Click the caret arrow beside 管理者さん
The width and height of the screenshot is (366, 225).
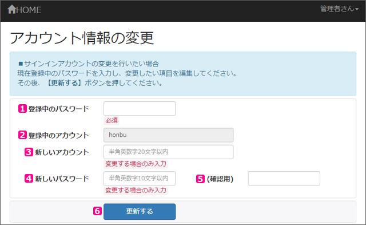tap(357, 9)
